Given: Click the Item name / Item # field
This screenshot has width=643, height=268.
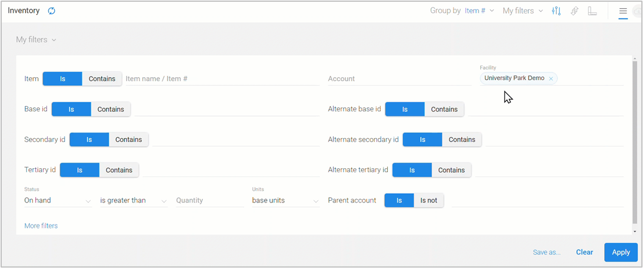Looking at the screenshot, I should (x=222, y=79).
